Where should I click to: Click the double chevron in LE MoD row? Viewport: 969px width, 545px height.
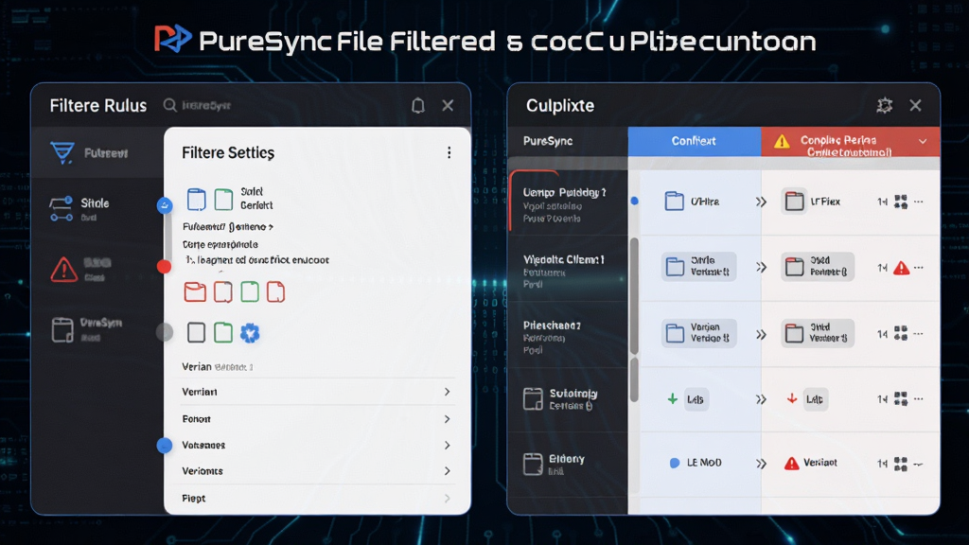tap(761, 464)
